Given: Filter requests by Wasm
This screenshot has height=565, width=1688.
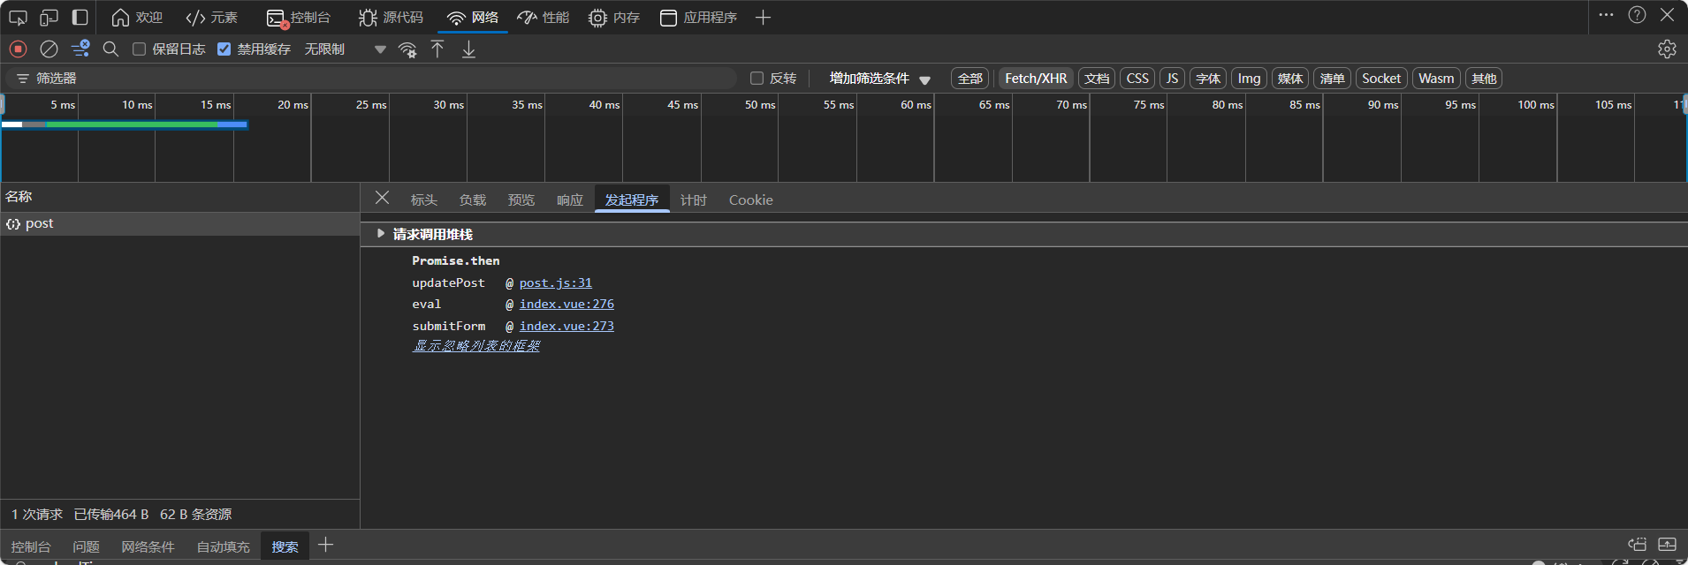Looking at the screenshot, I should point(1436,79).
